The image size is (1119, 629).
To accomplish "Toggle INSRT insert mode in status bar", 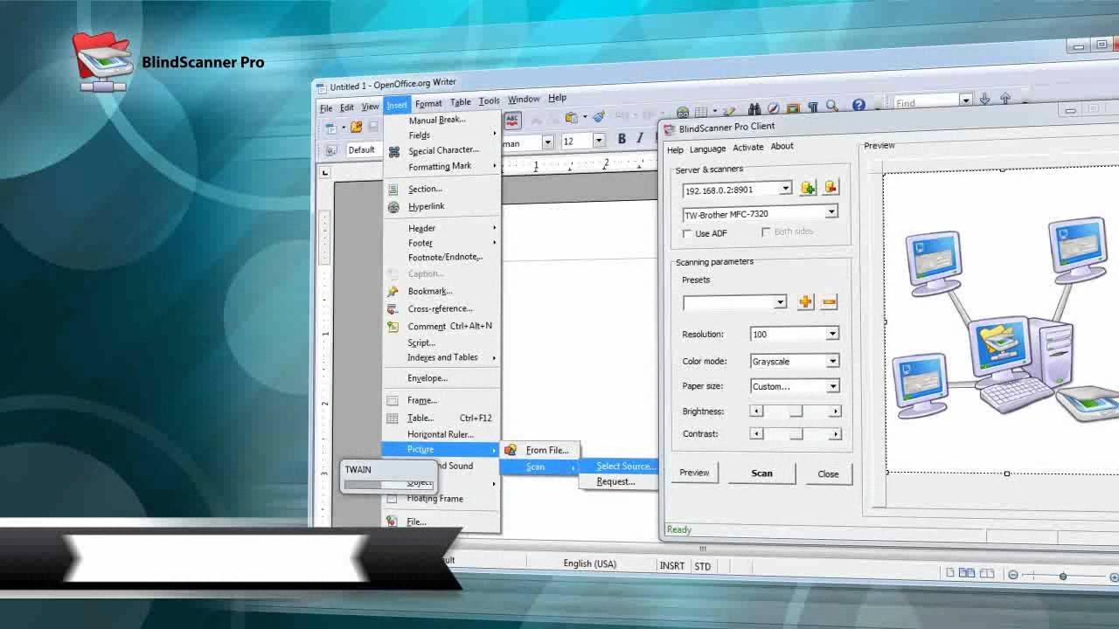I will (x=672, y=565).
